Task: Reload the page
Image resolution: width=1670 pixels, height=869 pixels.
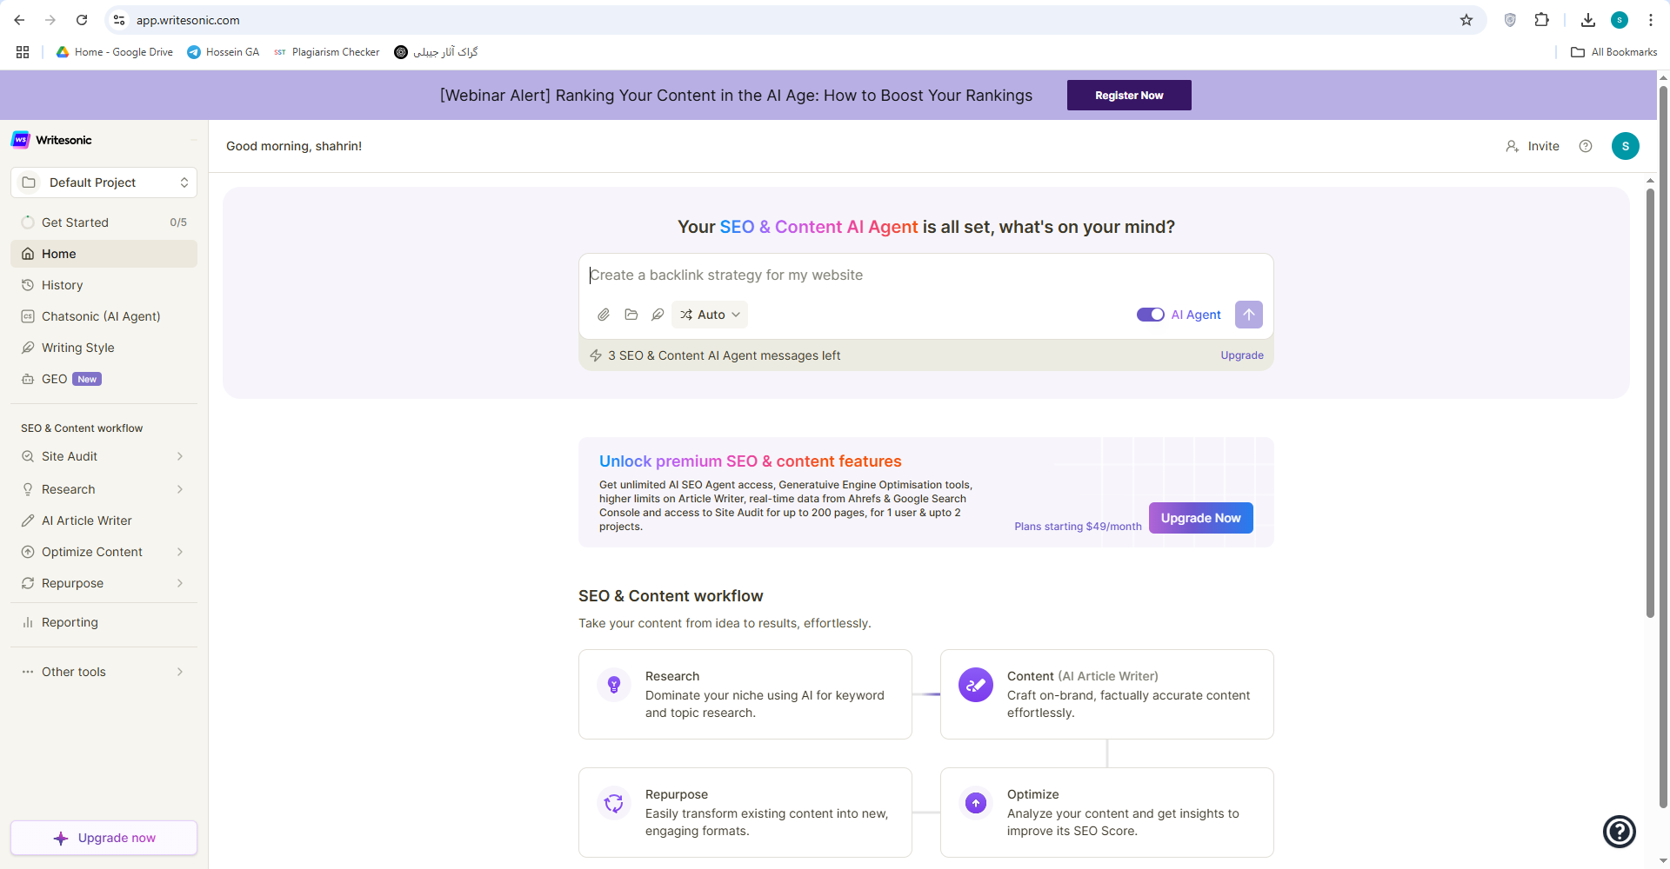Action: point(82,20)
